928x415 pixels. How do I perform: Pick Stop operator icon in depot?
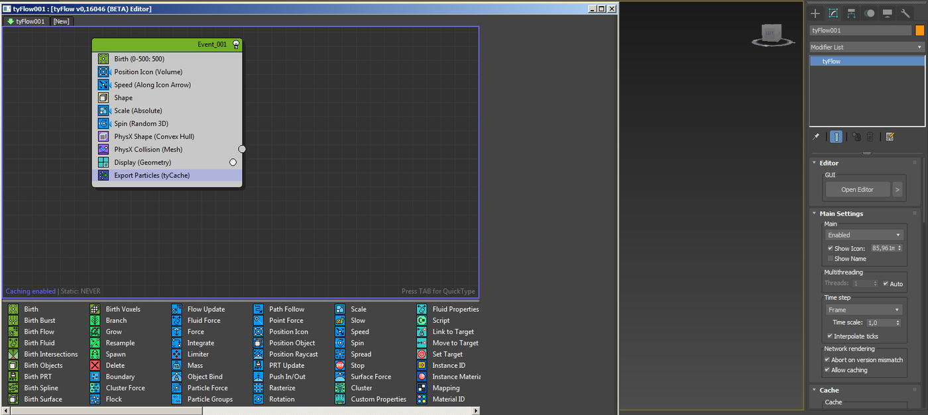click(x=340, y=365)
